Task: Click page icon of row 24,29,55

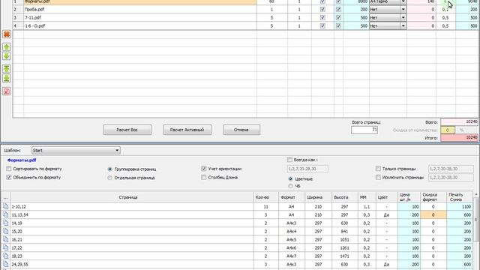Action: tap(5, 265)
